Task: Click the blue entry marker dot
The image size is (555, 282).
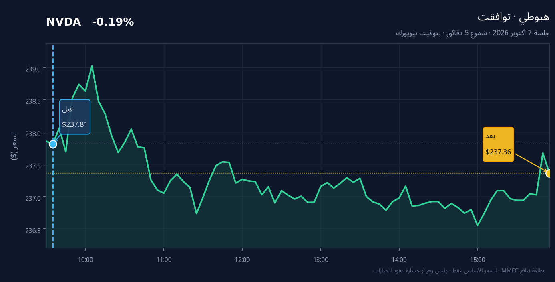Action: coord(53,144)
